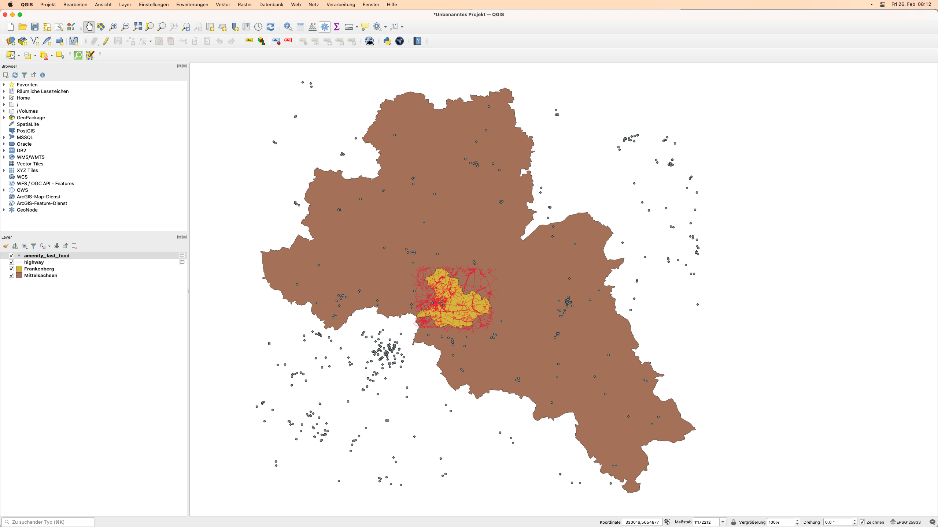Click the Temporal Controller clock icon

(258, 27)
